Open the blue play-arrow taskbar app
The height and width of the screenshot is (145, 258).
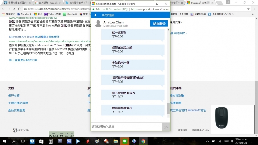click(78, 141)
